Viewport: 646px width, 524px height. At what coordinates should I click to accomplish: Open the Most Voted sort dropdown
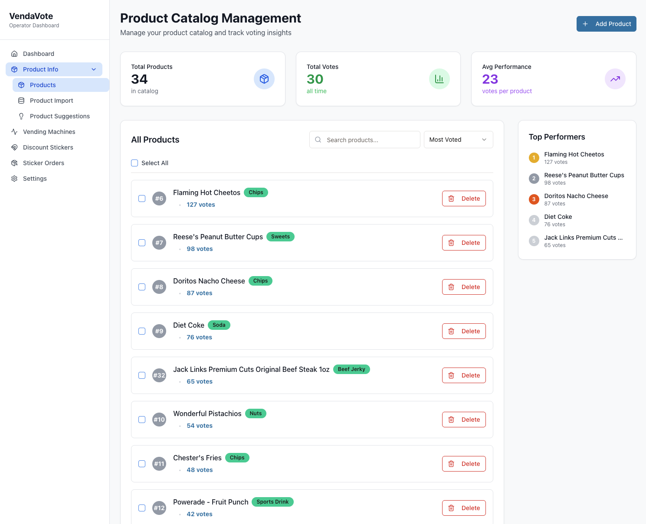(x=458, y=140)
